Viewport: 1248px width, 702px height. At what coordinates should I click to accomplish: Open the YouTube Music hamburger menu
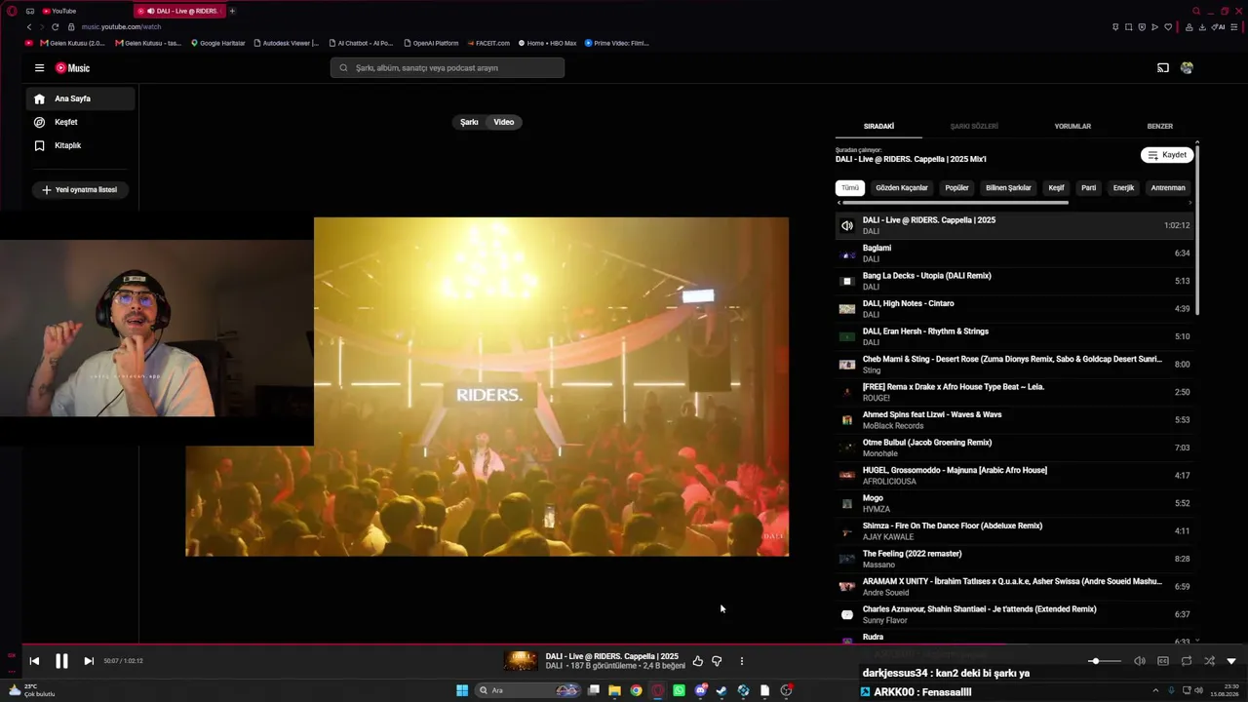pos(39,68)
